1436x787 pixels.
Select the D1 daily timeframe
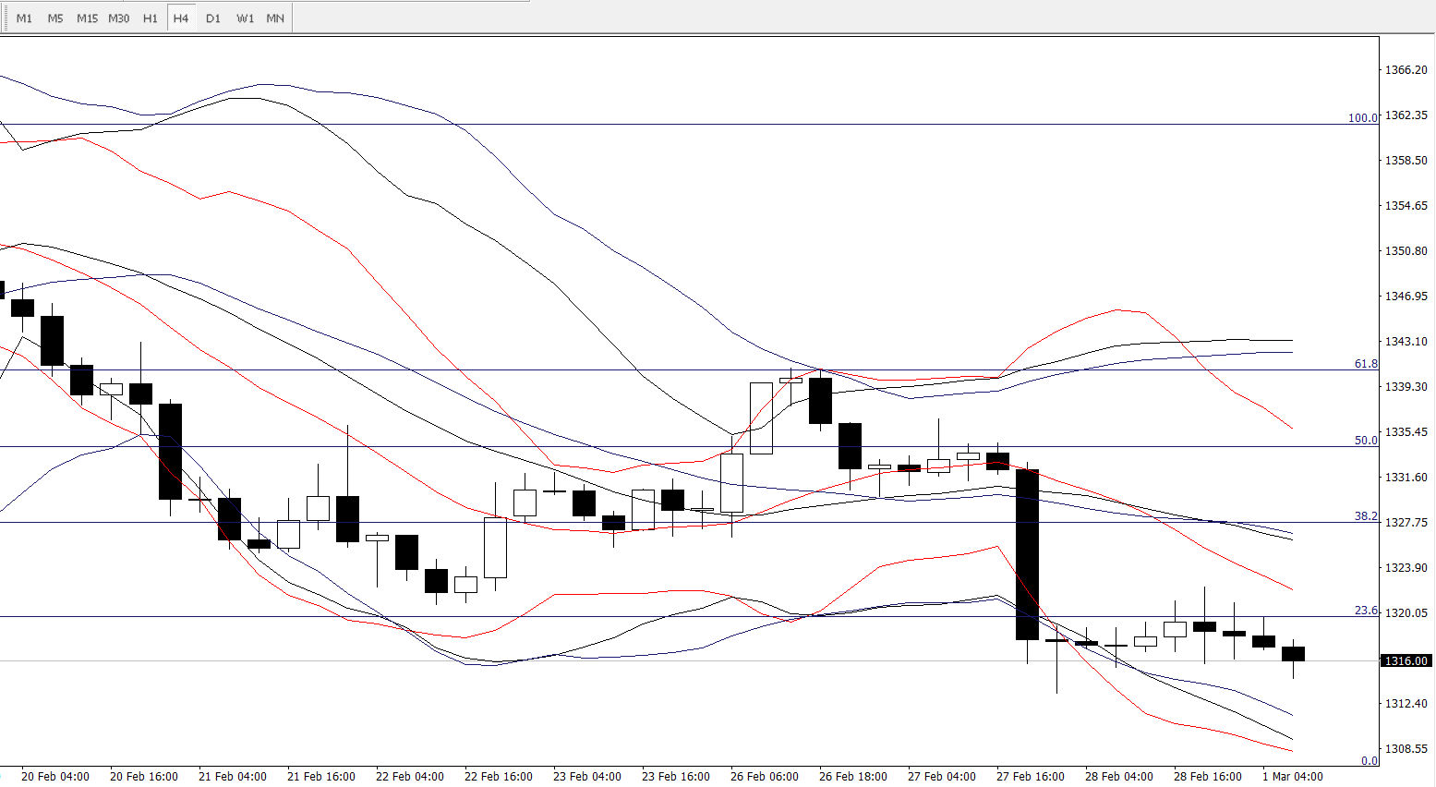coord(213,18)
